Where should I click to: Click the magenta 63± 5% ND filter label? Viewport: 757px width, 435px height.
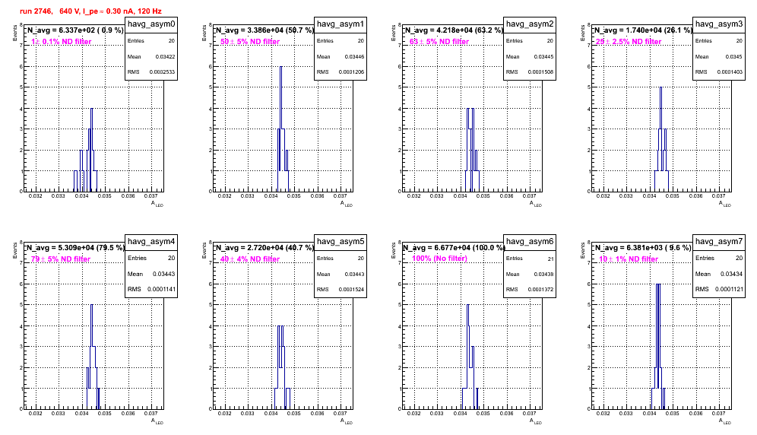(x=439, y=42)
